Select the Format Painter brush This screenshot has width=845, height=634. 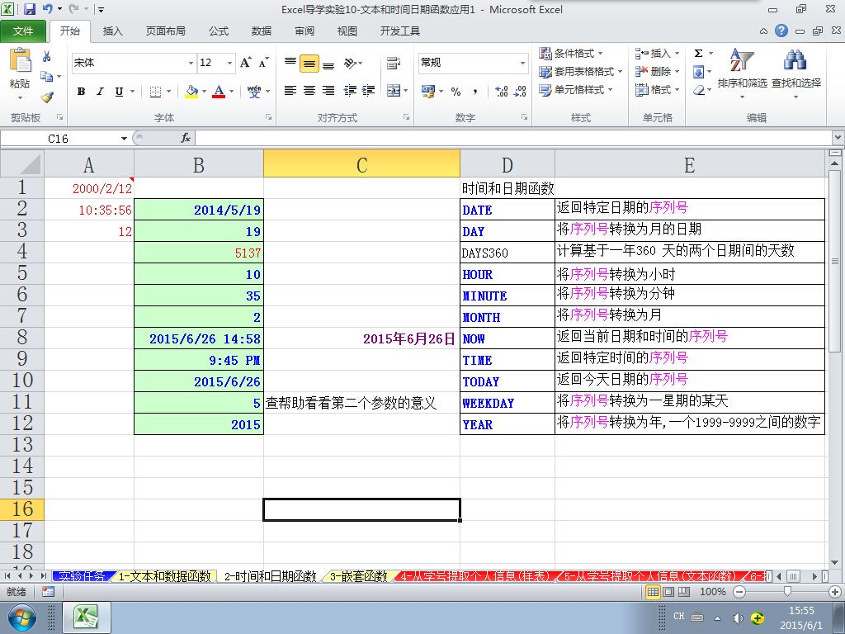(47, 97)
